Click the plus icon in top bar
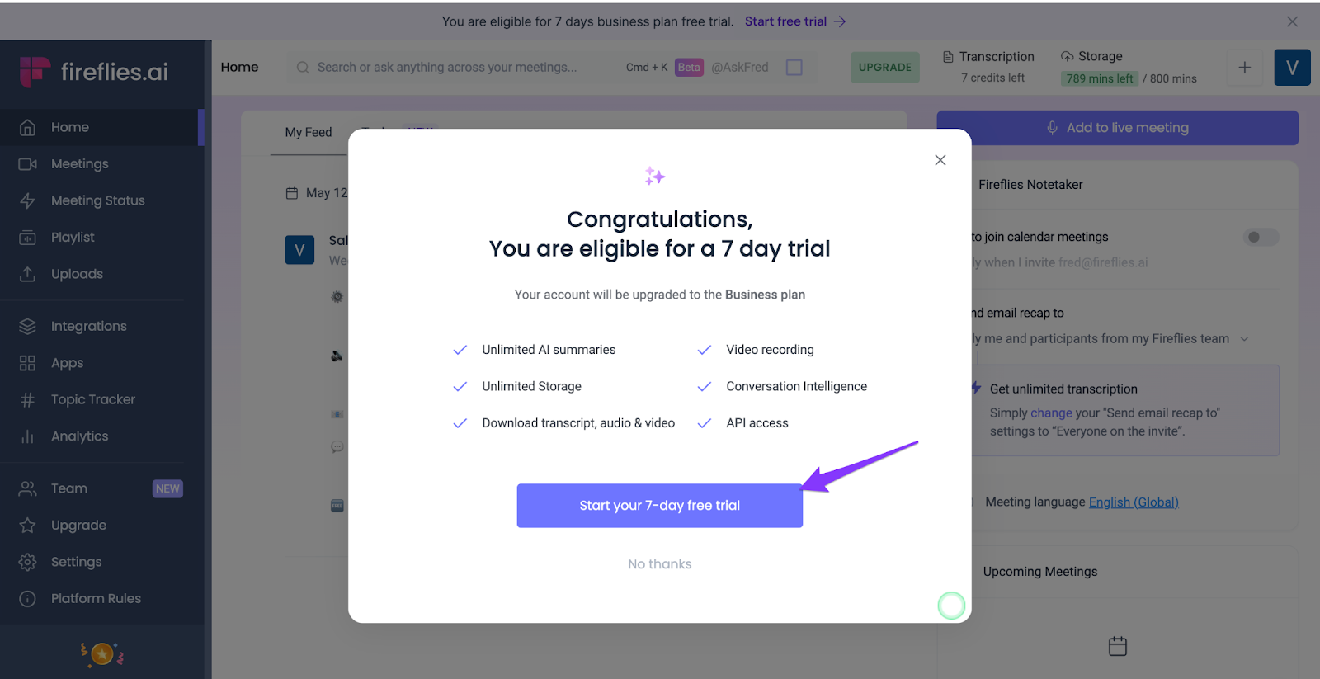Viewport: 1320px width, 679px height. [x=1245, y=68]
